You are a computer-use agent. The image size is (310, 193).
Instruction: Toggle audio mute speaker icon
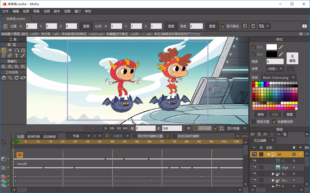coord(188,128)
